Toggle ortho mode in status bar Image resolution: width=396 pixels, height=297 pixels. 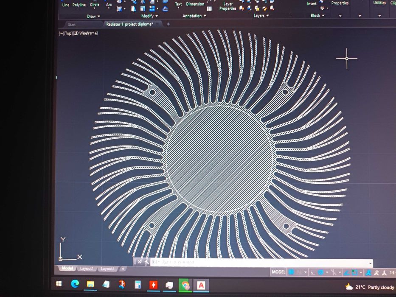click(313, 272)
